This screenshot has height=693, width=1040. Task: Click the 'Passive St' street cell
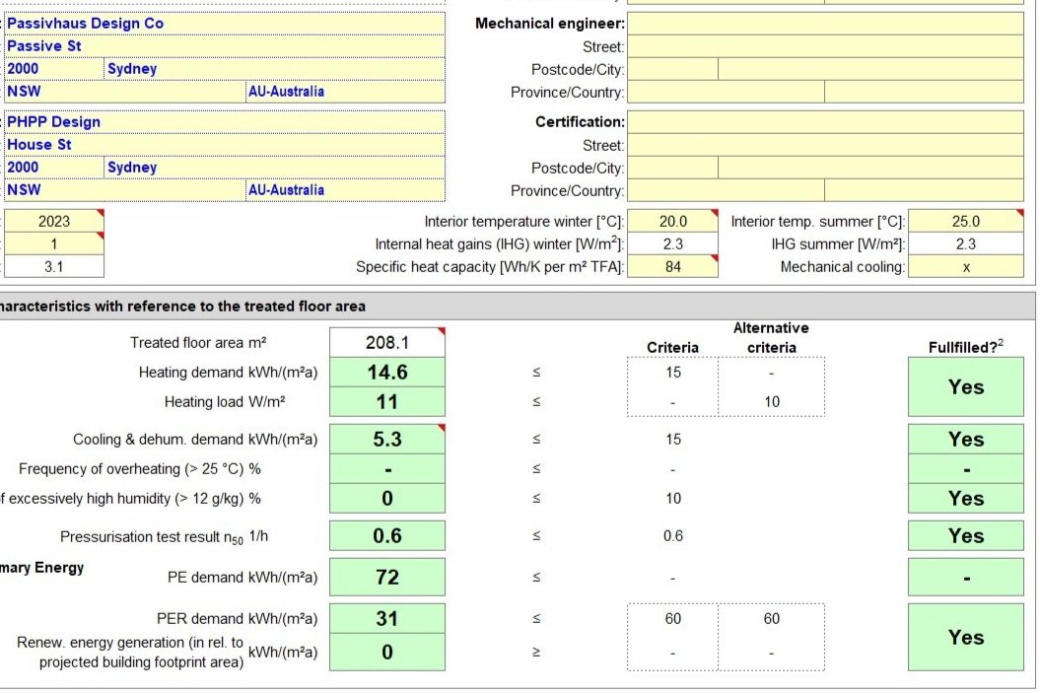[225, 45]
